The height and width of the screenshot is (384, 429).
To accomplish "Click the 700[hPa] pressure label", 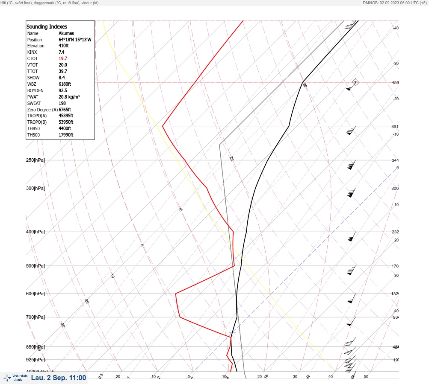I will (x=36, y=317).
